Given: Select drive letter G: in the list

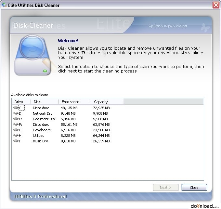Looking at the screenshot, I should [x=20, y=130].
